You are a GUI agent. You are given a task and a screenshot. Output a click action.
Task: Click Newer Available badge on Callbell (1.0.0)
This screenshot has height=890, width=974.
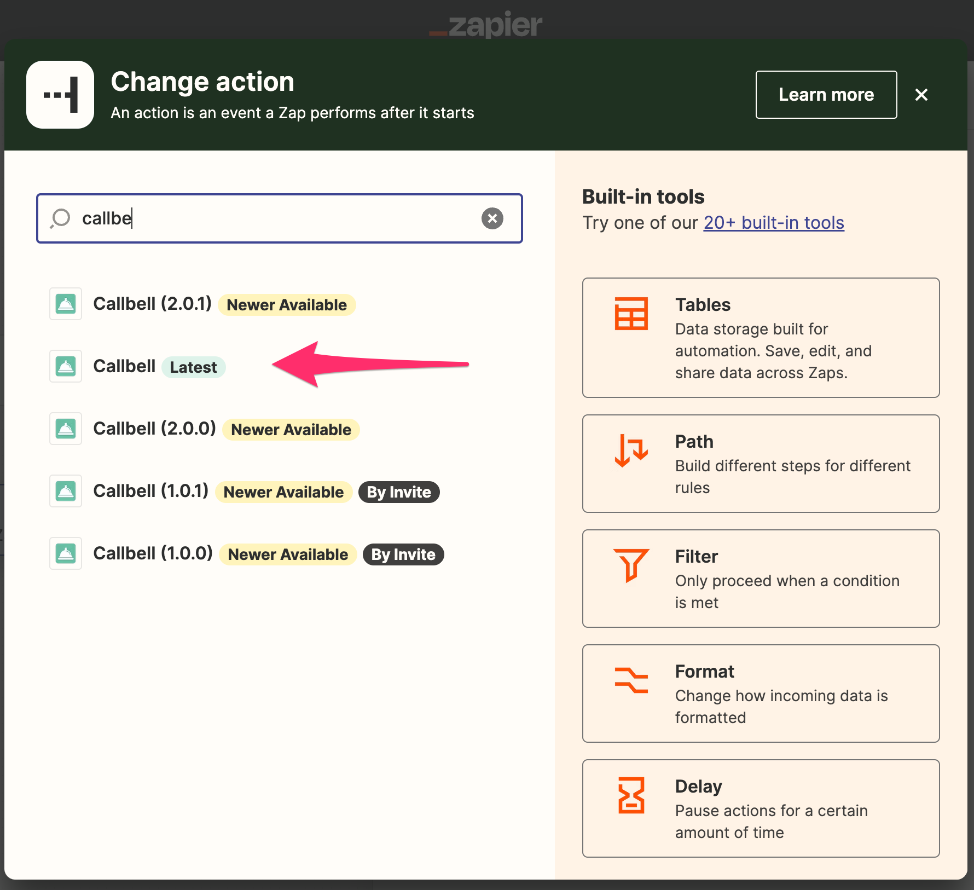point(288,554)
